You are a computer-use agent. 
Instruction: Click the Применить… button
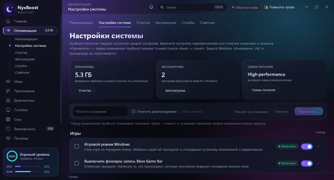[309, 112]
